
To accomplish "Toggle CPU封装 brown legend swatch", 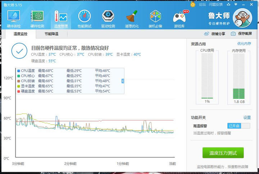I will tap(19, 81).
